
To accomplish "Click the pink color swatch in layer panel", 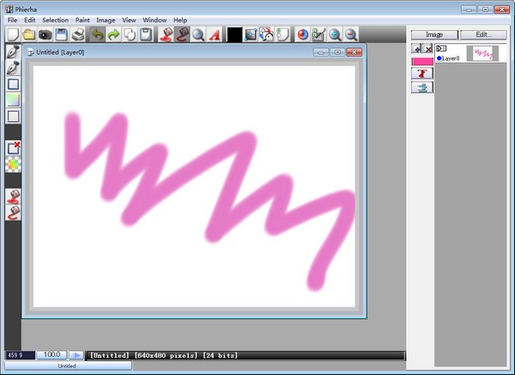I will coord(422,62).
